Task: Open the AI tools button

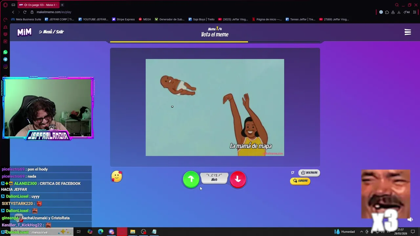Action: pyautogui.click(x=407, y=12)
